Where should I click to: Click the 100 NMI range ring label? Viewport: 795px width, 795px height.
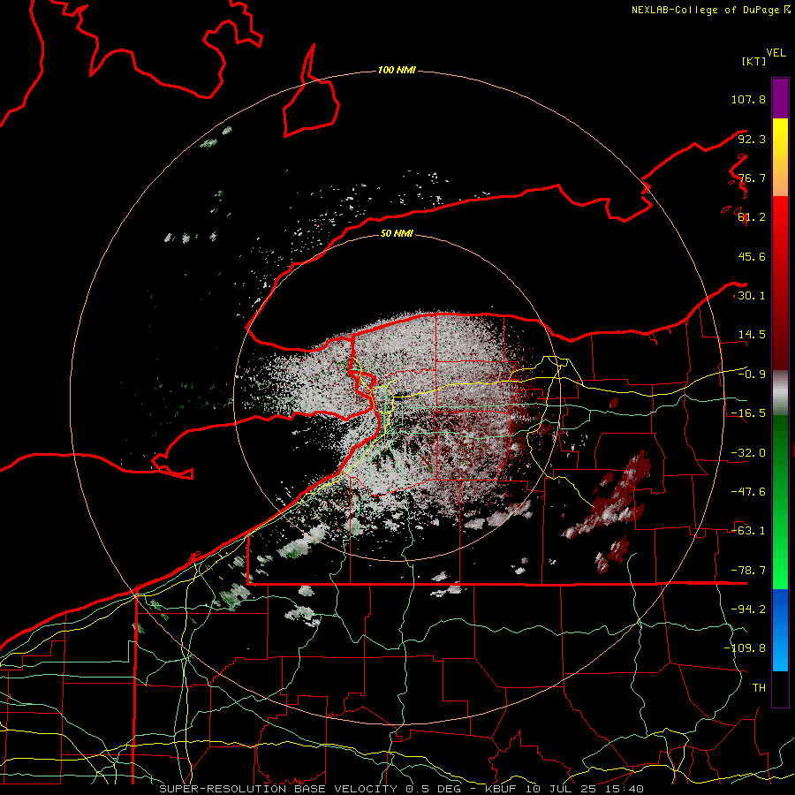click(397, 70)
